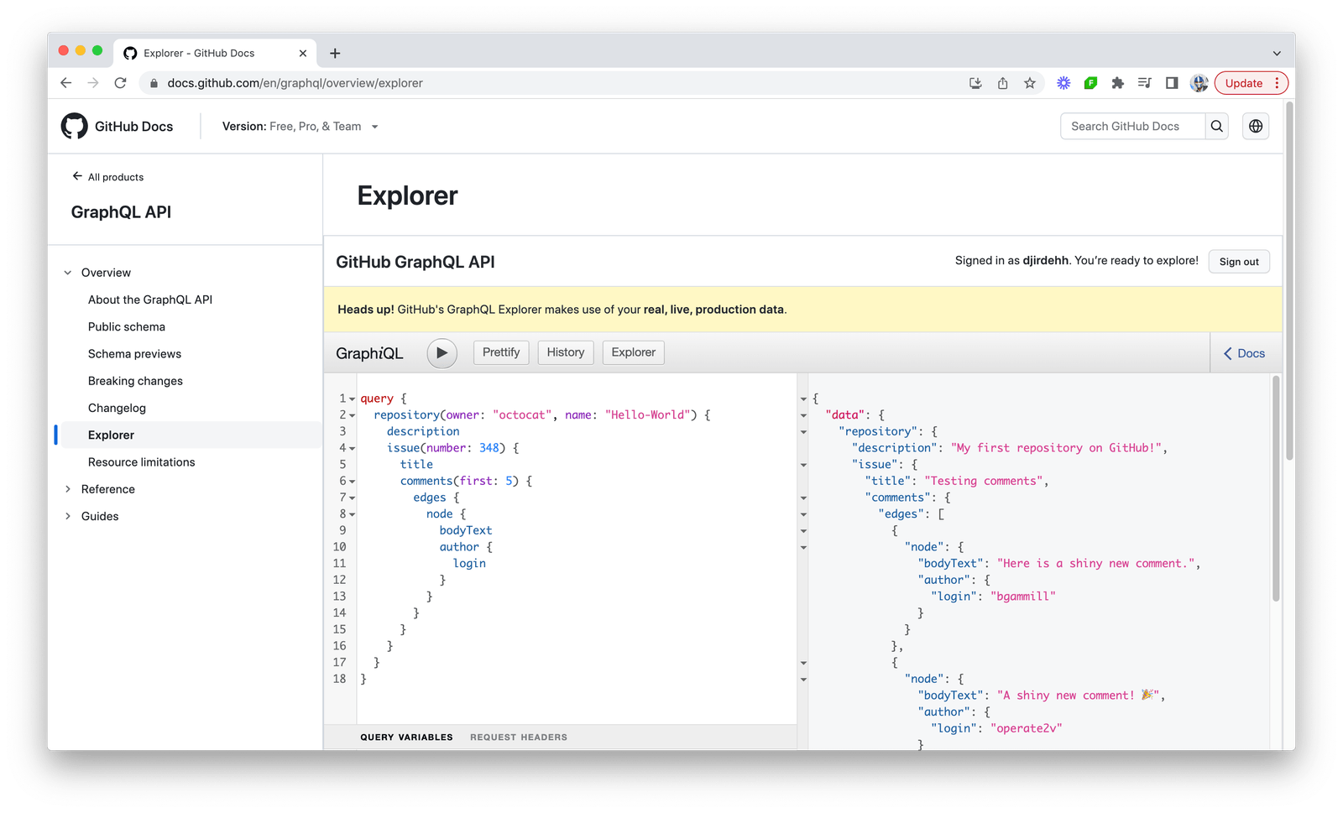Screen dimensions: 1343x813
Task: Click the All products back arrow
Action: (x=77, y=176)
